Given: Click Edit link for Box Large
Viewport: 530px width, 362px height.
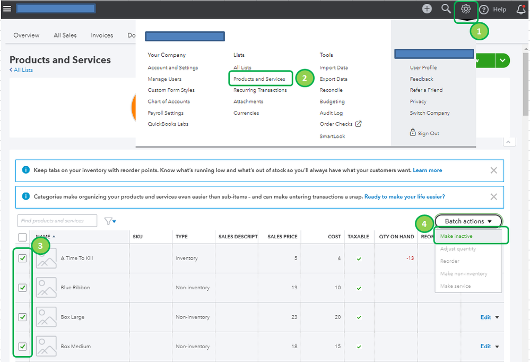Looking at the screenshot, I should [x=485, y=317].
